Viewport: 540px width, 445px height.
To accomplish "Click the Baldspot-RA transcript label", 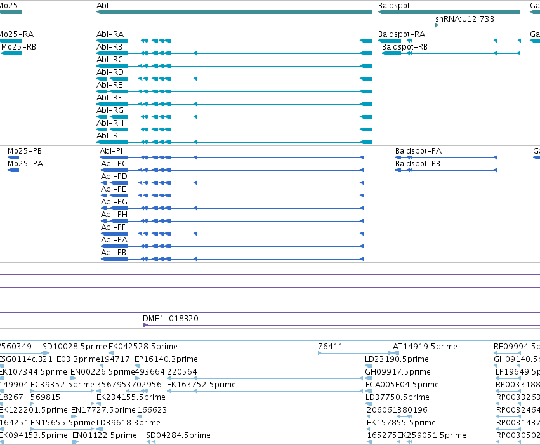I will click(402, 34).
